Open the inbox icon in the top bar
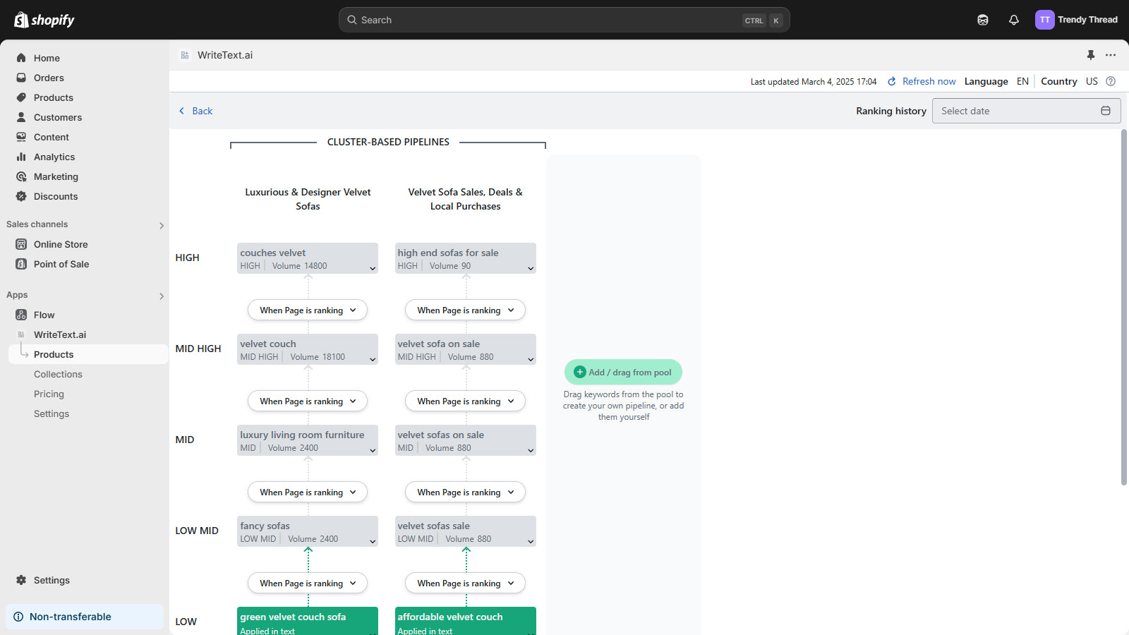 tap(983, 19)
